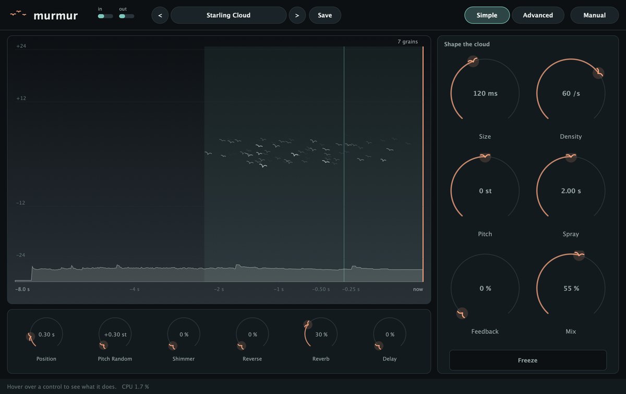Click the Reverse knob
The image size is (626, 394).
point(252,335)
